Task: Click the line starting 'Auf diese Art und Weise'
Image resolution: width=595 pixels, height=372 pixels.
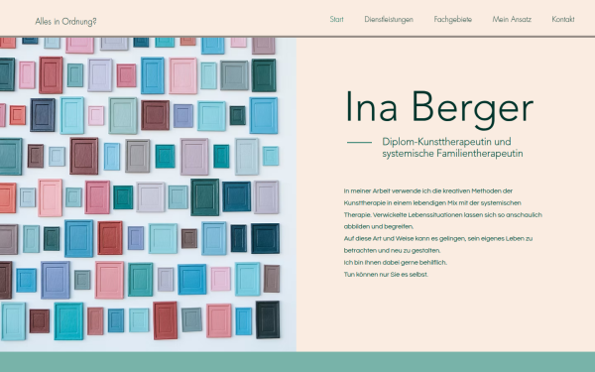Action: pyautogui.click(x=438, y=239)
